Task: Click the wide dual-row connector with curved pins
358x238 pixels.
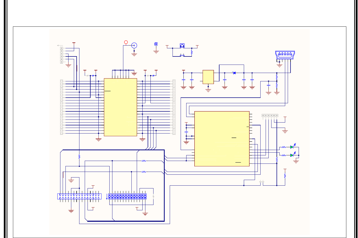Action: (x=79, y=196)
